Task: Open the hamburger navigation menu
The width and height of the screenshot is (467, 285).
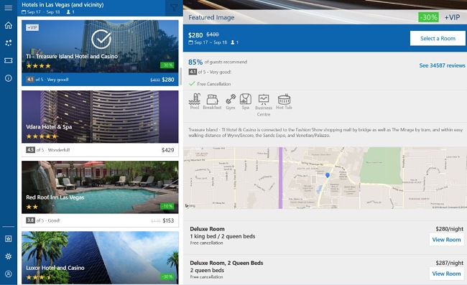Action: point(9,8)
